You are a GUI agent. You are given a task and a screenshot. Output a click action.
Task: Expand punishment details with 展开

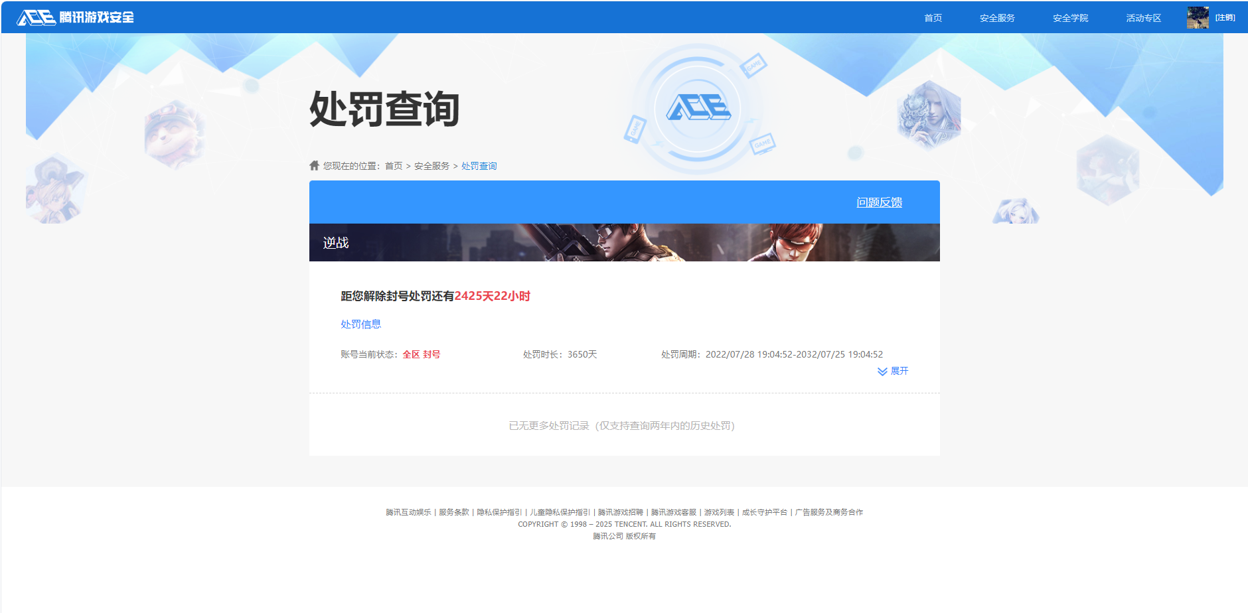tap(899, 372)
